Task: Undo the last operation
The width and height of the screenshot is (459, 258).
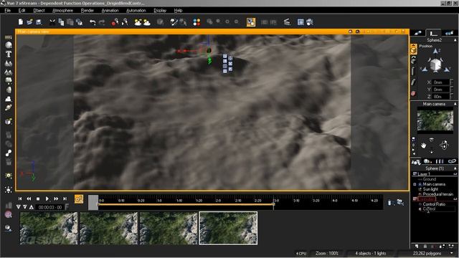Action: (93, 22)
